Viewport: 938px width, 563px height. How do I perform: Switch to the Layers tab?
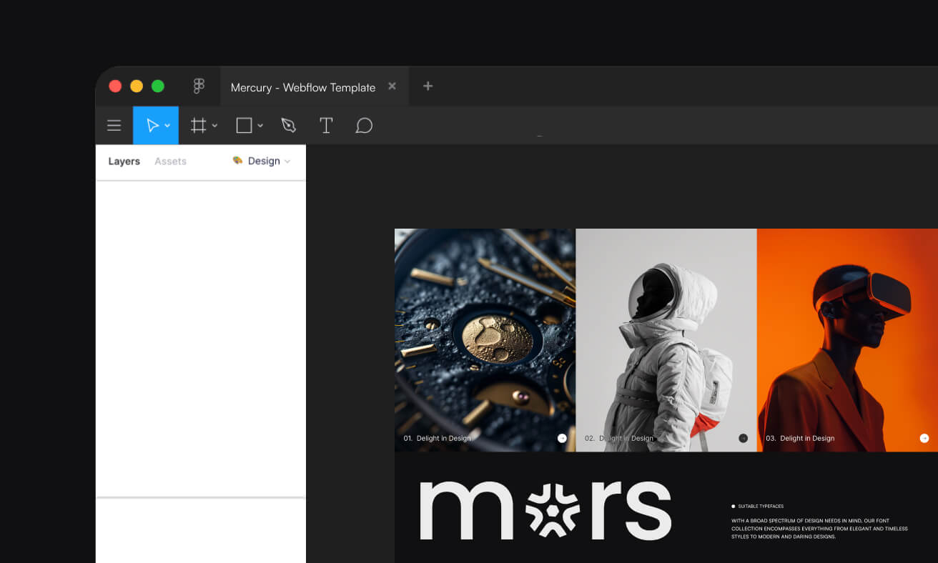click(124, 161)
